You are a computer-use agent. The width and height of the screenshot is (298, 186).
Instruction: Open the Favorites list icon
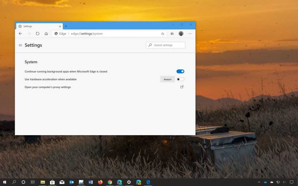[x=172, y=34]
